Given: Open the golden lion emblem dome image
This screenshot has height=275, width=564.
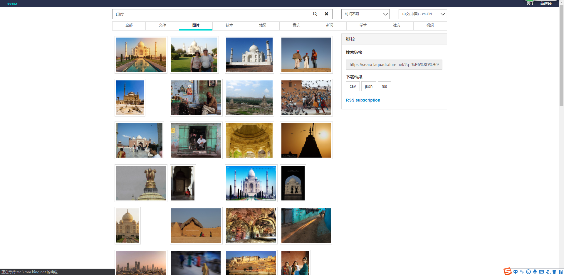Looking at the screenshot, I should (141, 183).
